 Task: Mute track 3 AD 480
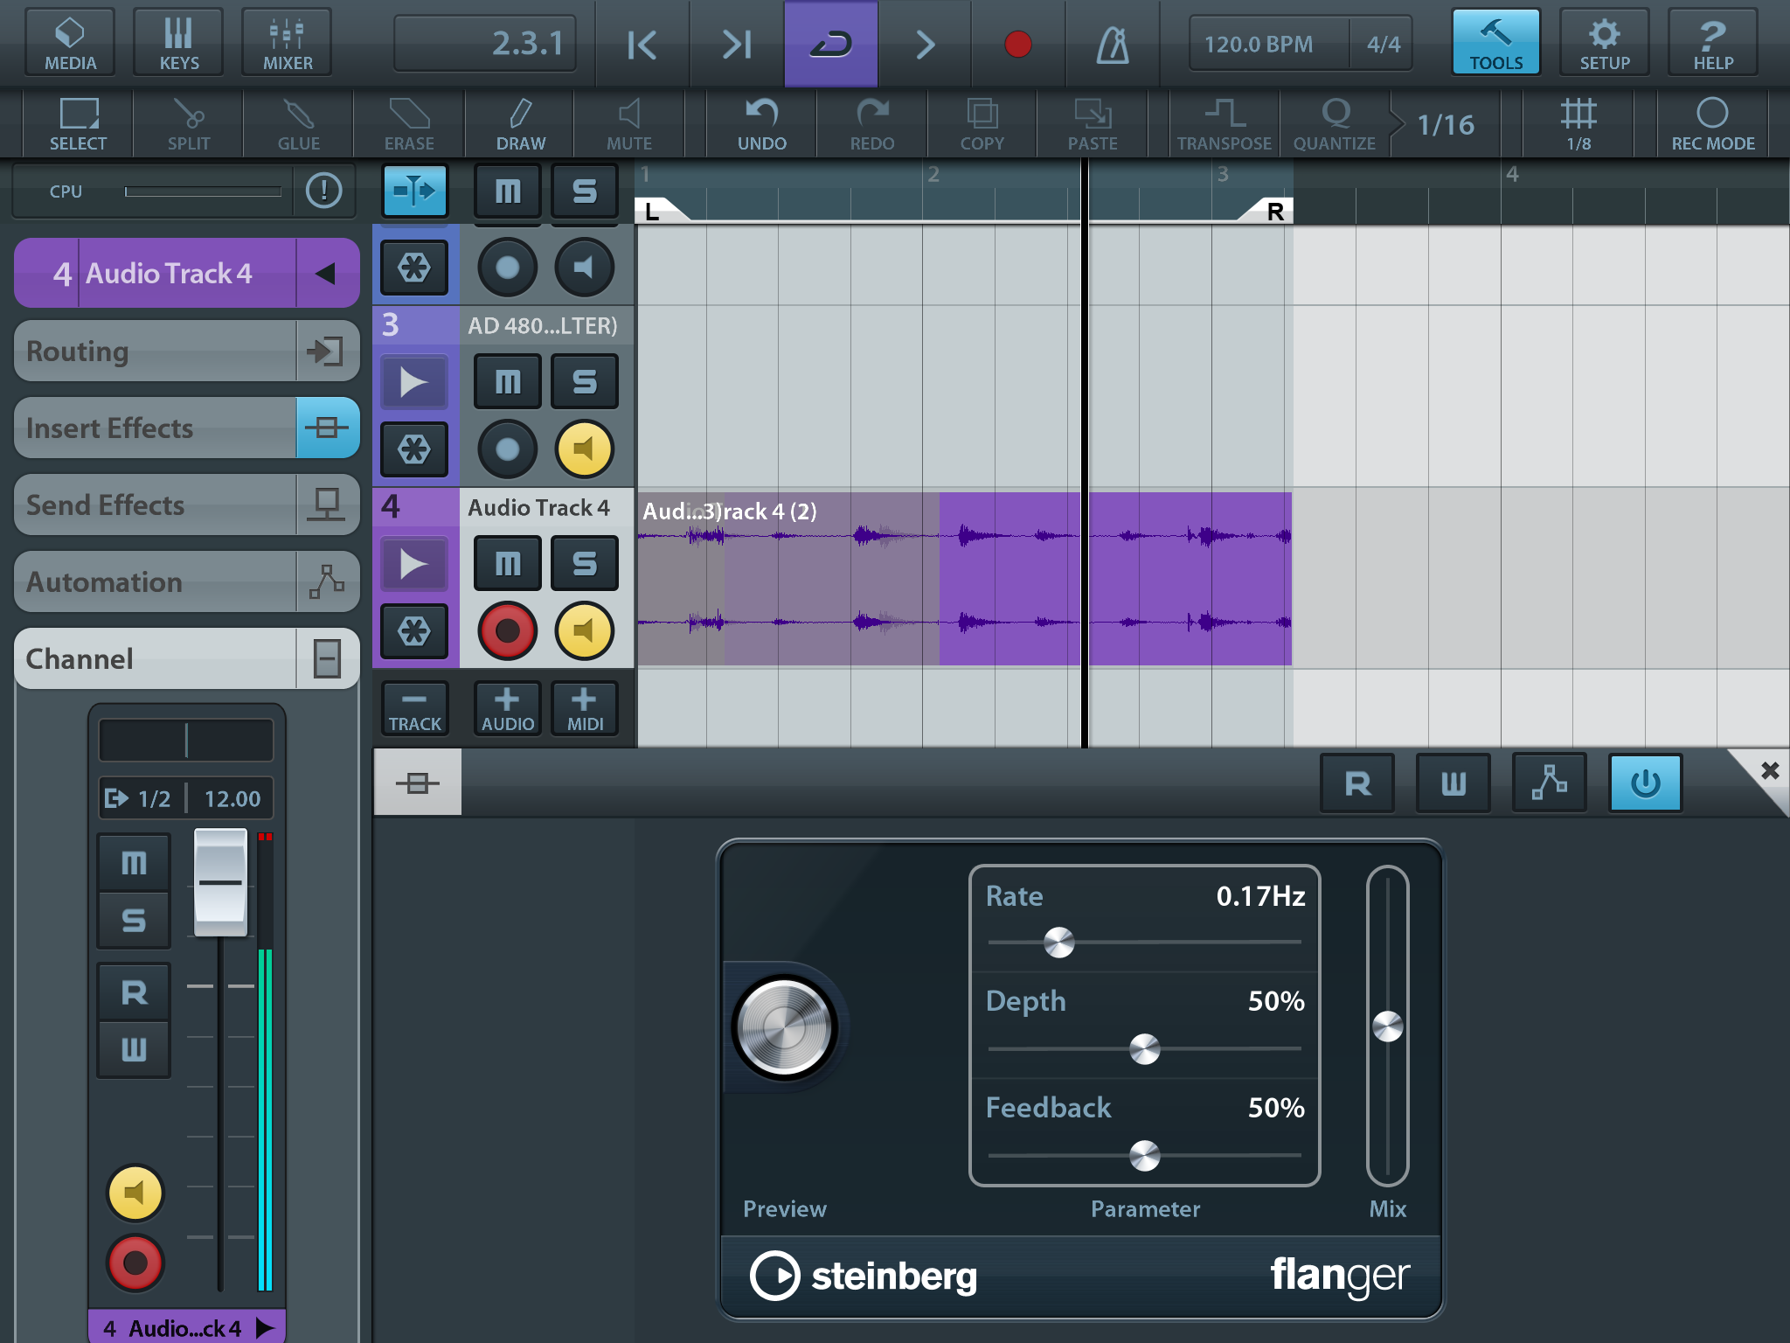508,381
